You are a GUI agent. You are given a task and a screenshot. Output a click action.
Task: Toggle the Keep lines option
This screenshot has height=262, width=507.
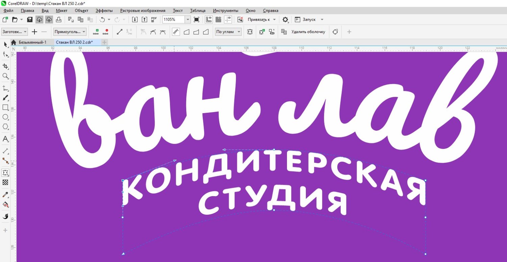coord(250,32)
